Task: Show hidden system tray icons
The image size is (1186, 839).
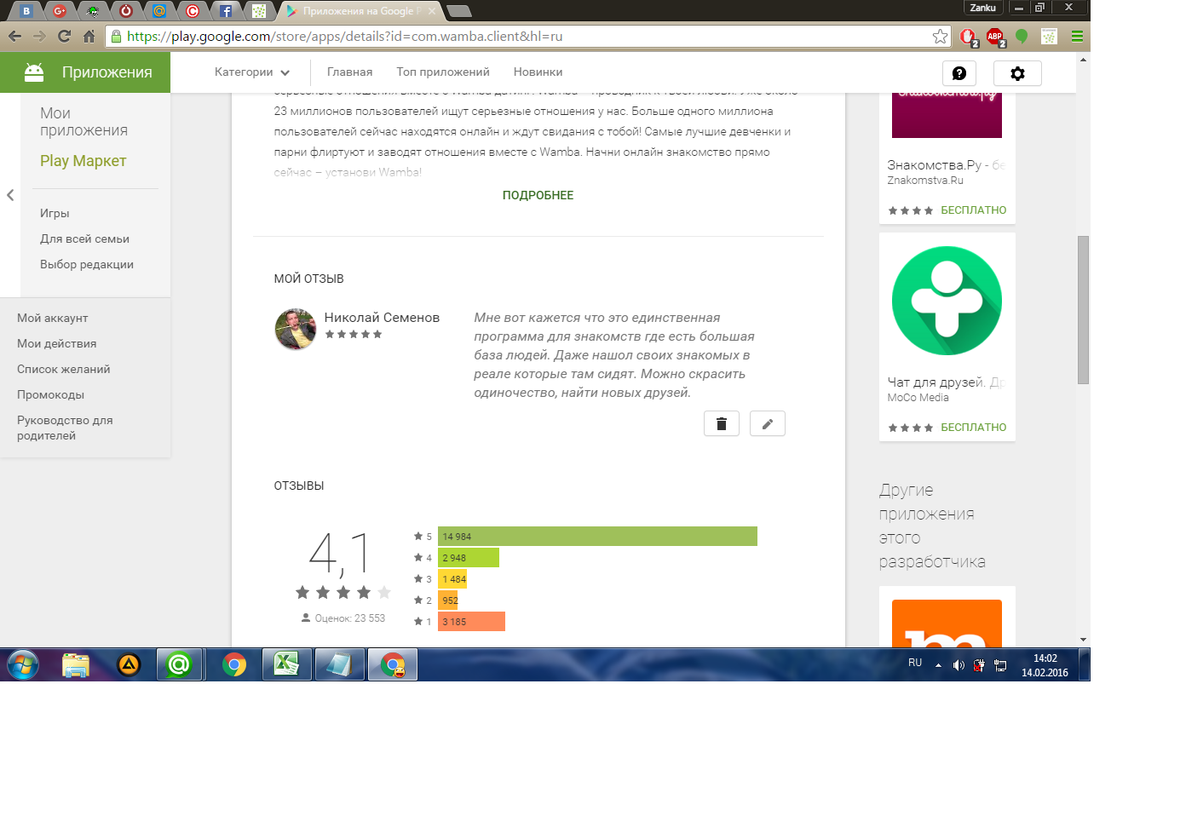Action: click(x=938, y=665)
